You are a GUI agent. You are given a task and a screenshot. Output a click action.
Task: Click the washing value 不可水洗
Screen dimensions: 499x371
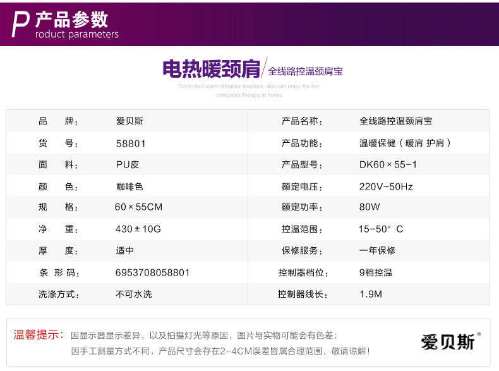click(x=134, y=295)
